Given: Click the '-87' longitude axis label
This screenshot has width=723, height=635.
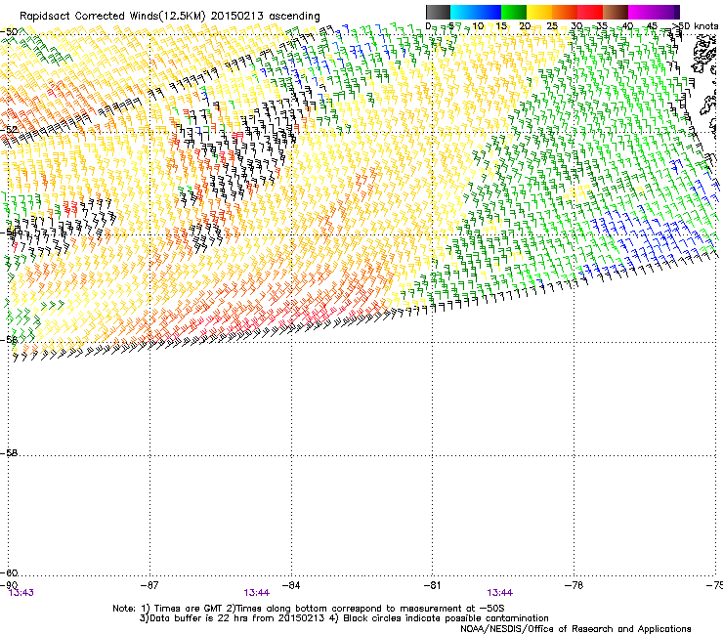Looking at the screenshot, I should coord(149,585).
